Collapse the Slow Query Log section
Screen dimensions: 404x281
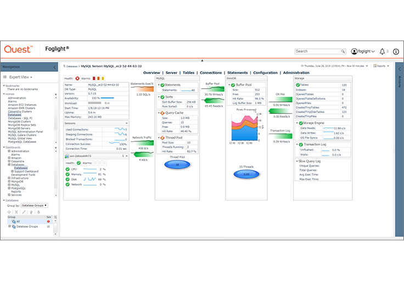(297, 161)
